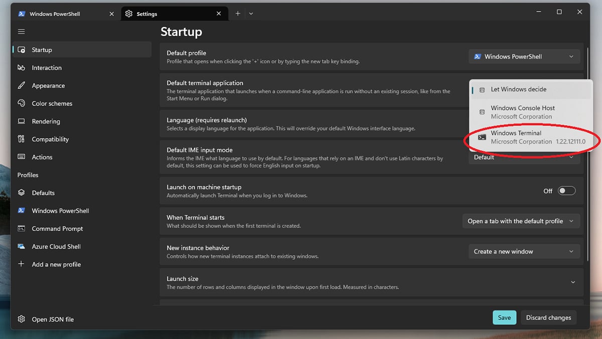Click the Interaction sidebar icon
The height and width of the screenshot is (339, 602).
coord(21,68)
